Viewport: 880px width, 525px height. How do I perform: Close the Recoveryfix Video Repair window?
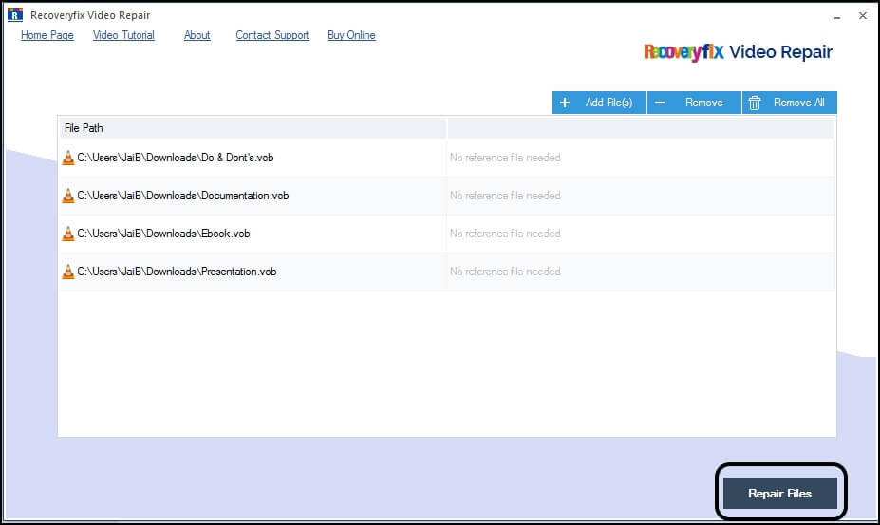tap(863, 16)
